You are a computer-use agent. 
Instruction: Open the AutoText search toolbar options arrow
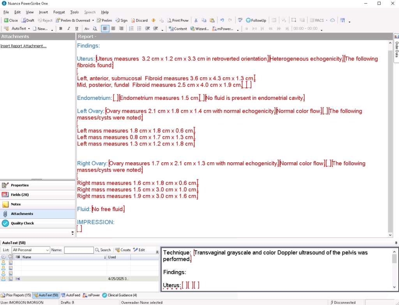157,252
